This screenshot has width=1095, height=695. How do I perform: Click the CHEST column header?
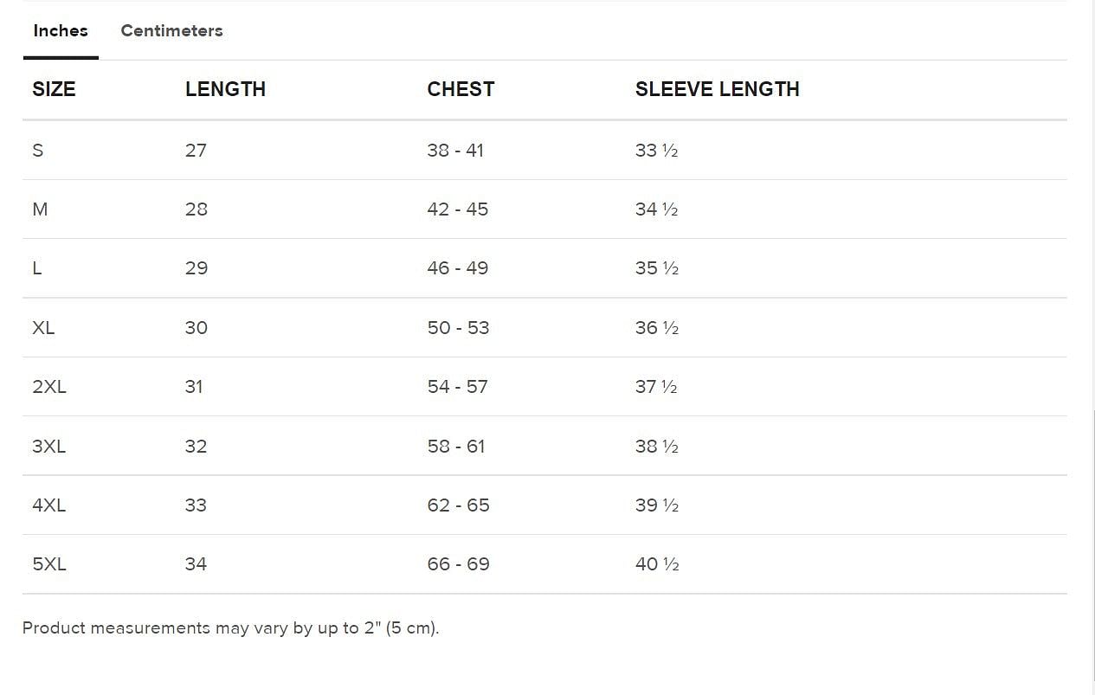pos(461,89)
